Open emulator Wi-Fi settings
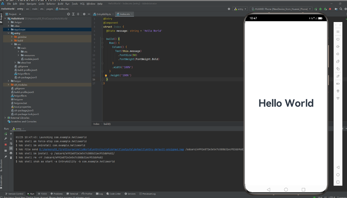 (x=338, y=98)
